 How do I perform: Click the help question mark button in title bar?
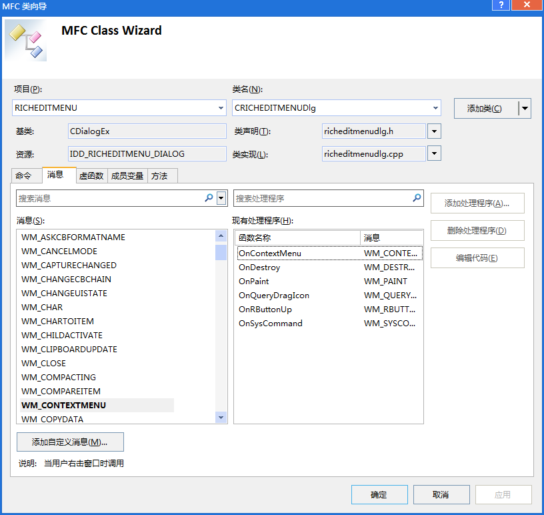point(501,5)
